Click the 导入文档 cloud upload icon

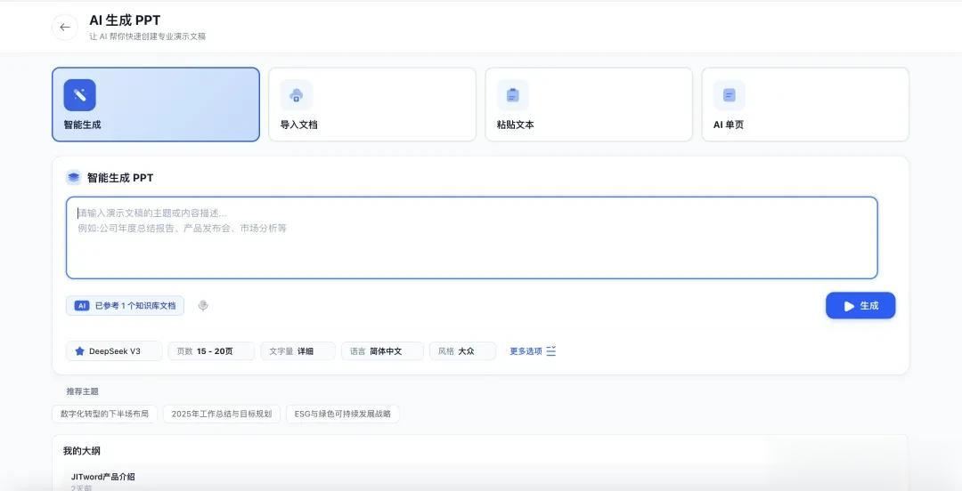pyautogui.click(x=297, y=95)
